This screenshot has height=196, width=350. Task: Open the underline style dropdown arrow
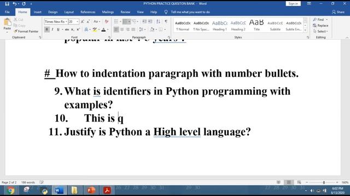tap(62, 29)
